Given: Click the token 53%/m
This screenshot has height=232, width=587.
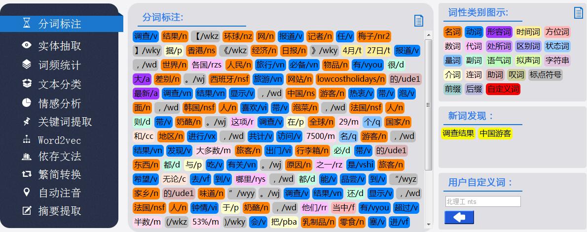Looking at the screenshot, I should click(x=206, y=222).
